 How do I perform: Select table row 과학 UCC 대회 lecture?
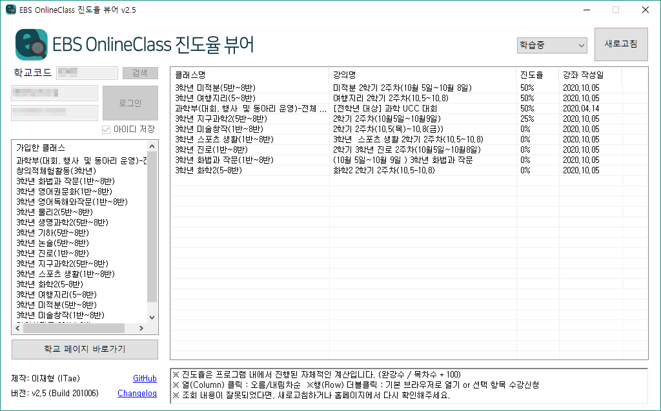coord(409,108)
